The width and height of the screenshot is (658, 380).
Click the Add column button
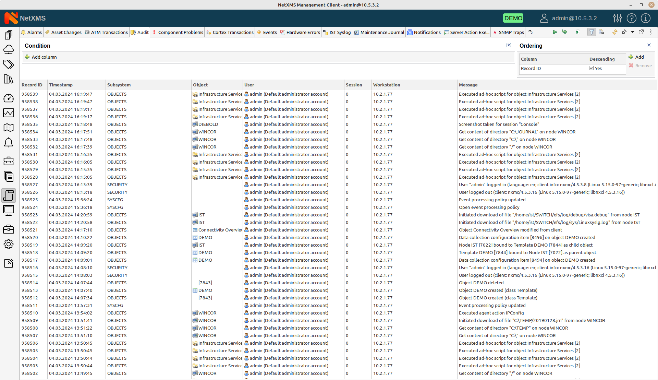coord(41,57)
